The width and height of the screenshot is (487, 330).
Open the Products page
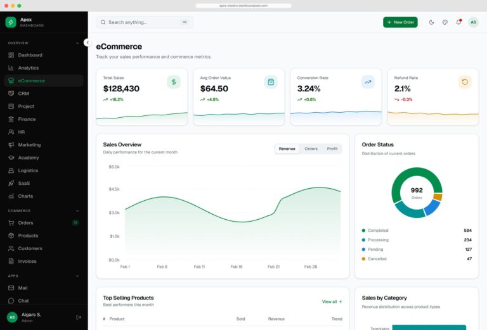[x=44, y=236]
